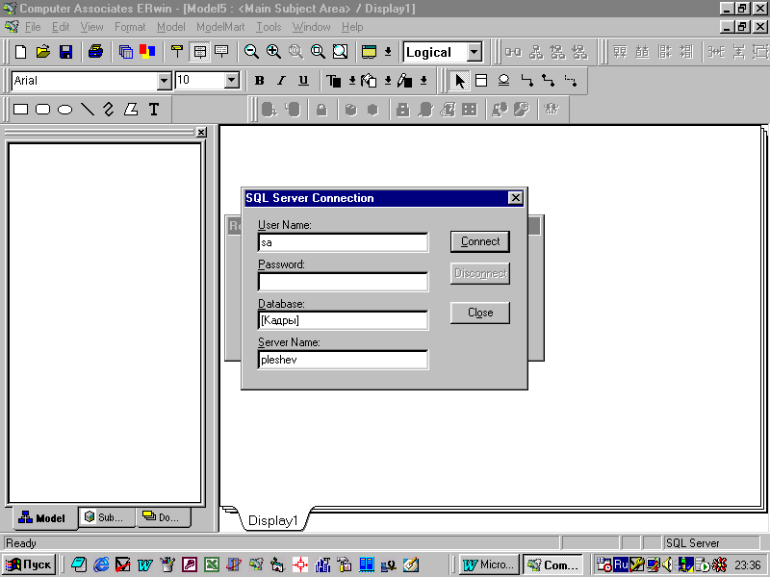
Task: Select the connector zigzag line tool
Action: click(x=109, y=109)
